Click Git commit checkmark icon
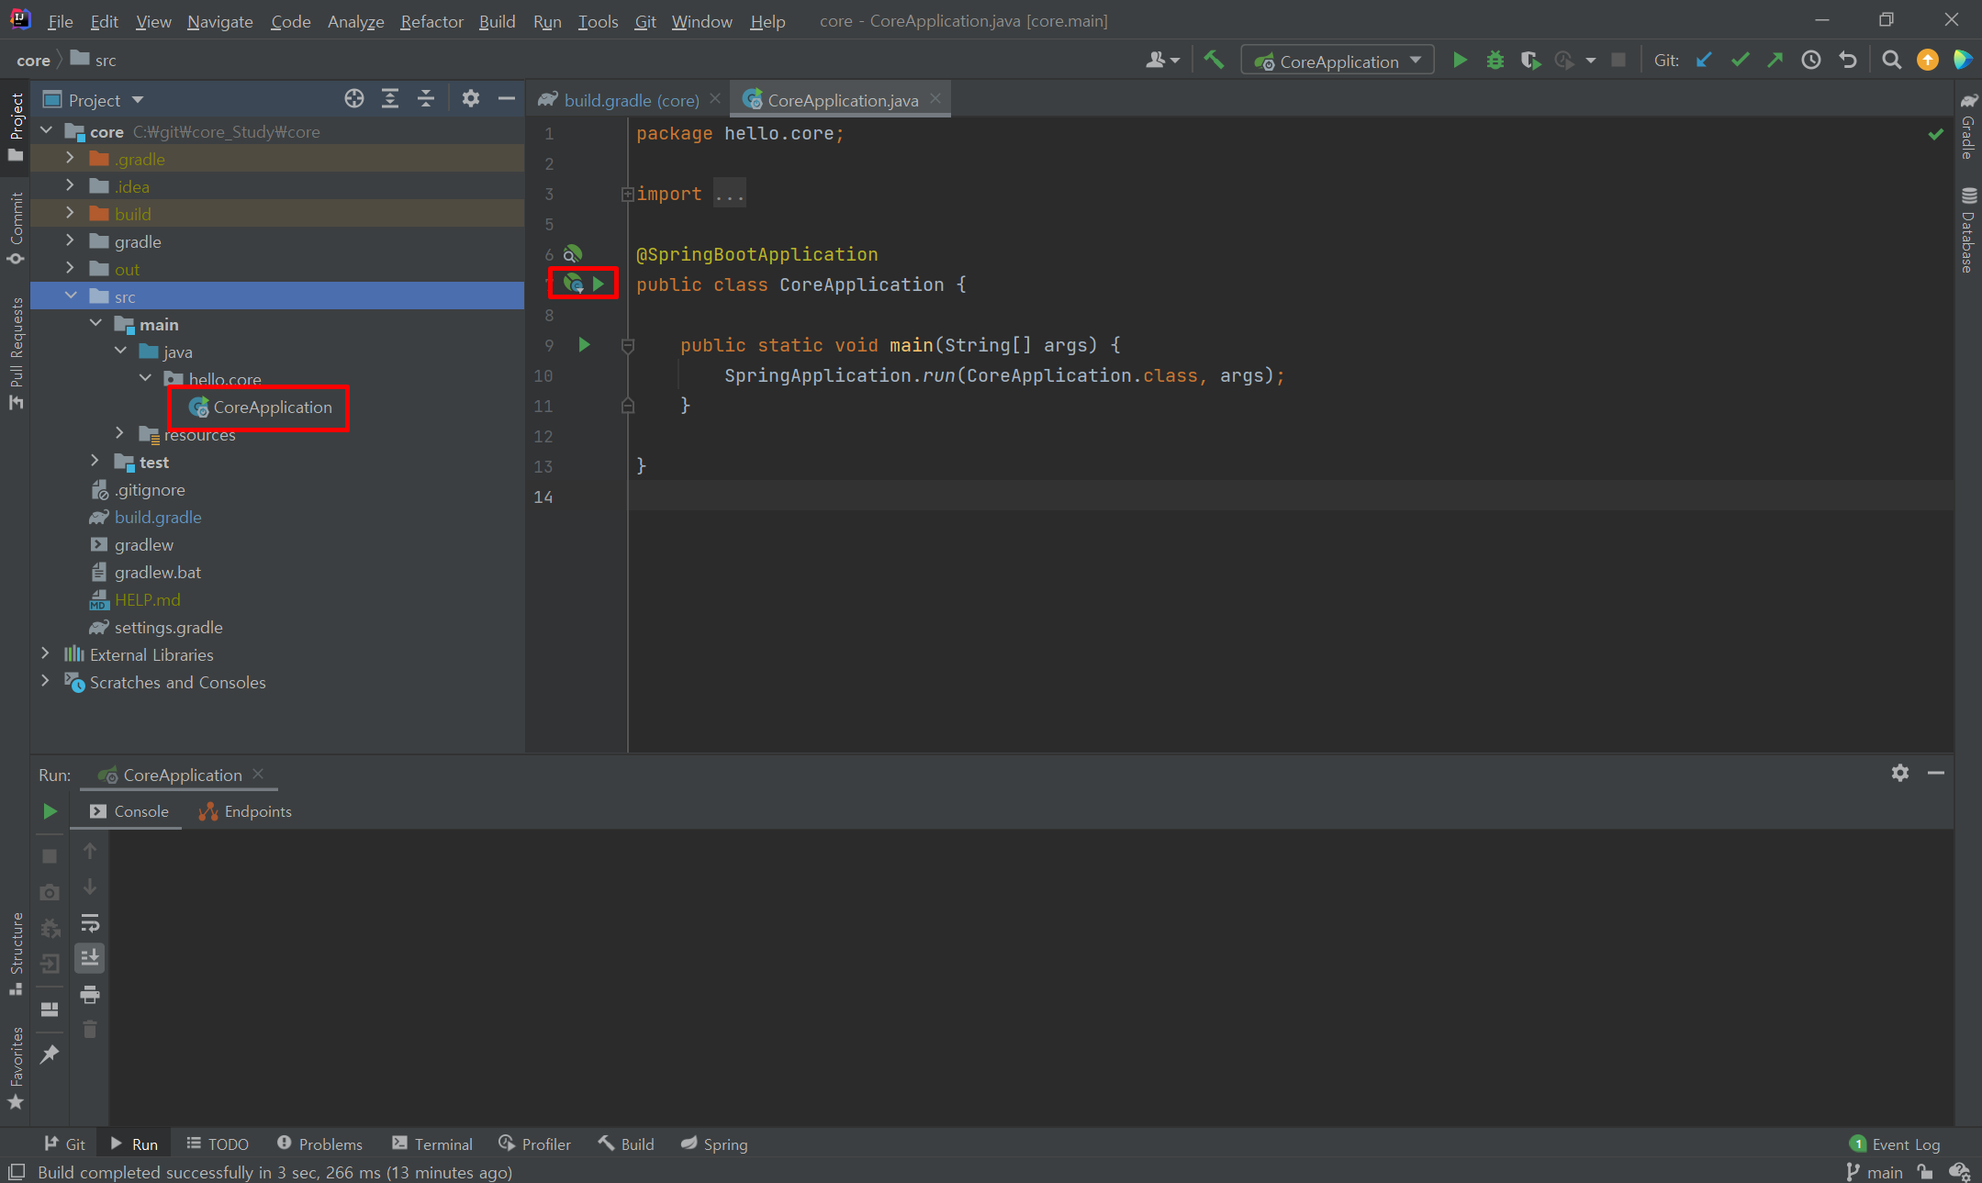Image resolution: width=1982 pixels, height=1183 pixels. 1740,61
